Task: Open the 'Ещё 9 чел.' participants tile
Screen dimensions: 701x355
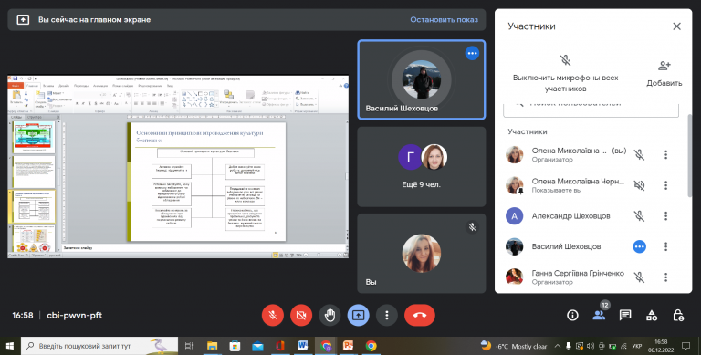Action: pos(421,167)
